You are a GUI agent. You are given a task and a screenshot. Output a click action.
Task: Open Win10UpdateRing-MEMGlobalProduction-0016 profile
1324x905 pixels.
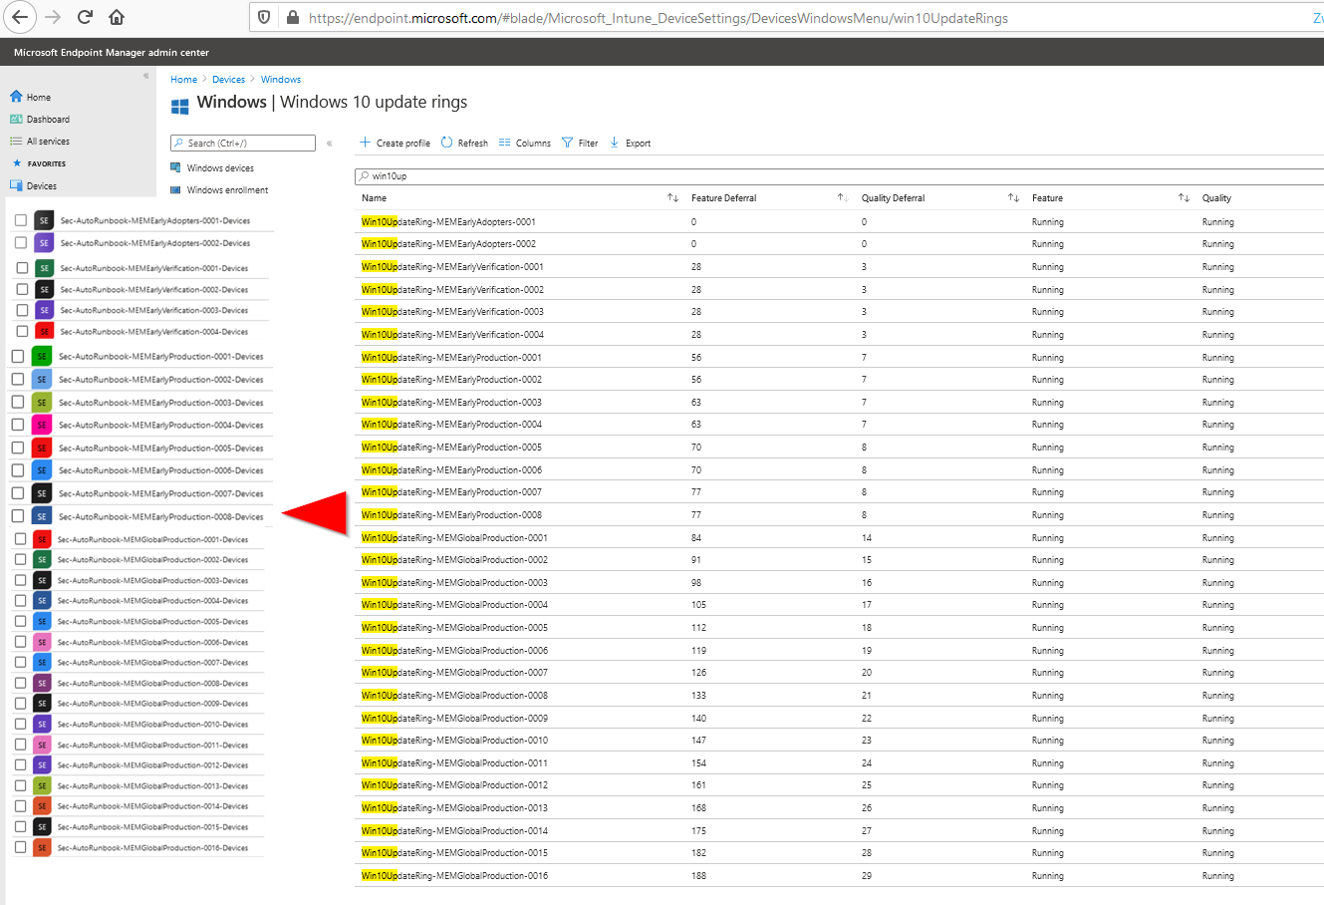(454, 875)
